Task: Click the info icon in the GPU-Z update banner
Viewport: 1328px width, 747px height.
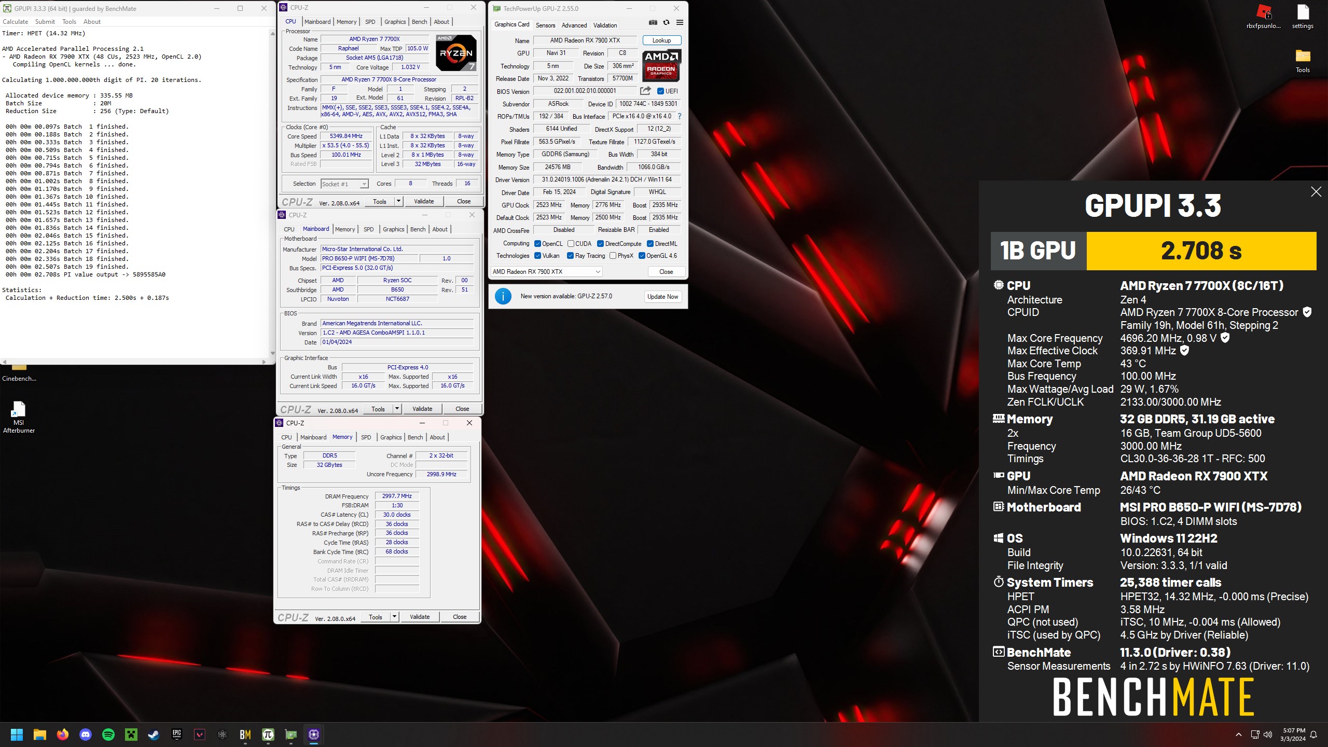Action: tap(503, 296)
